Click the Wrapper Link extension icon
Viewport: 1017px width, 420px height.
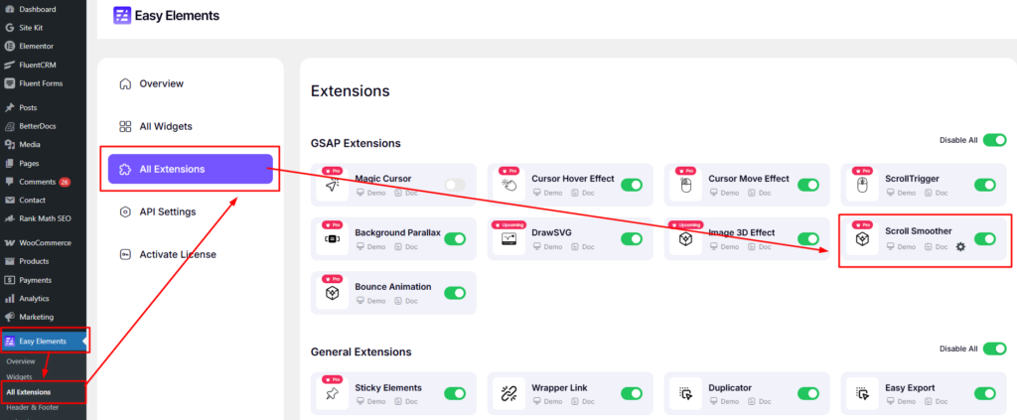tap(508, 394)
